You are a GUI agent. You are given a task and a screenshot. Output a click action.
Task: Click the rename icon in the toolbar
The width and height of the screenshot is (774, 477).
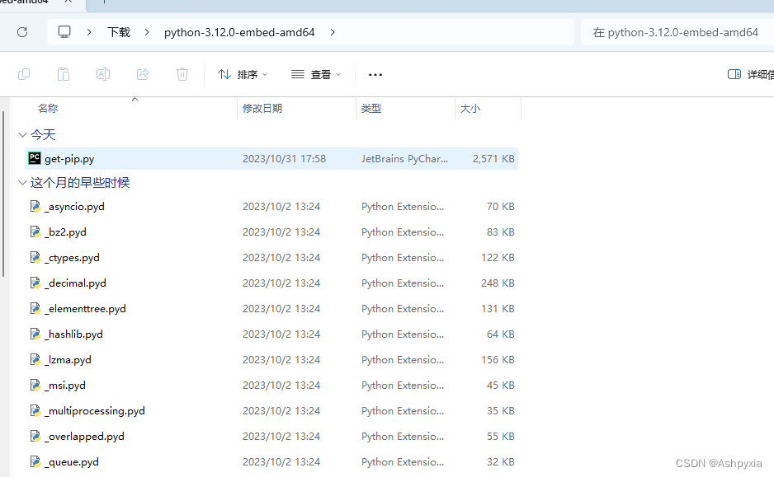[x=102, y=74]
